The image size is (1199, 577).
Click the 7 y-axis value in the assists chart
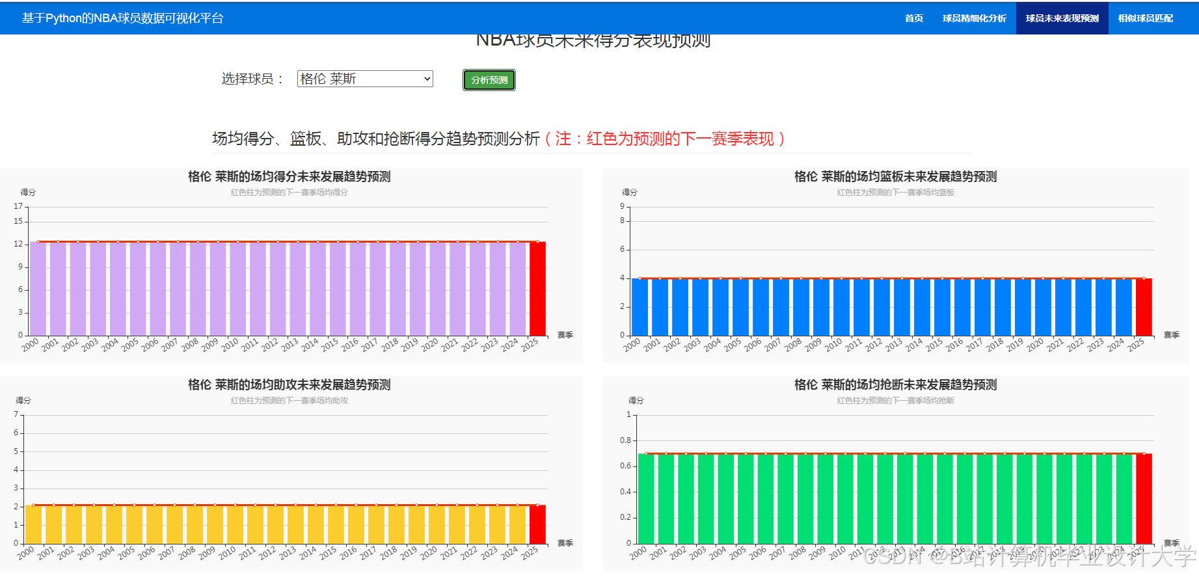pyautogui.click(x=16, y=414)
